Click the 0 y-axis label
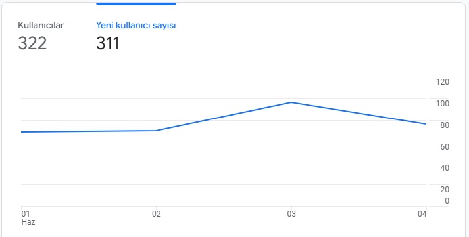The image size is (469, 237). (447, 201)
